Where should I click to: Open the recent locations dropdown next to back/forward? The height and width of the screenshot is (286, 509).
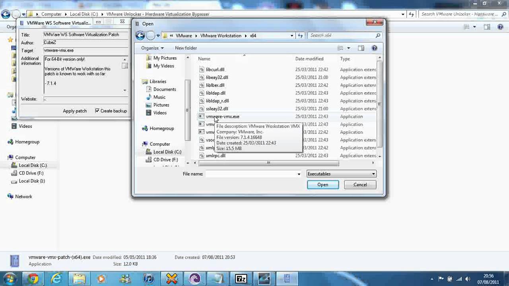pyautogui.click(x=158, y=36)
